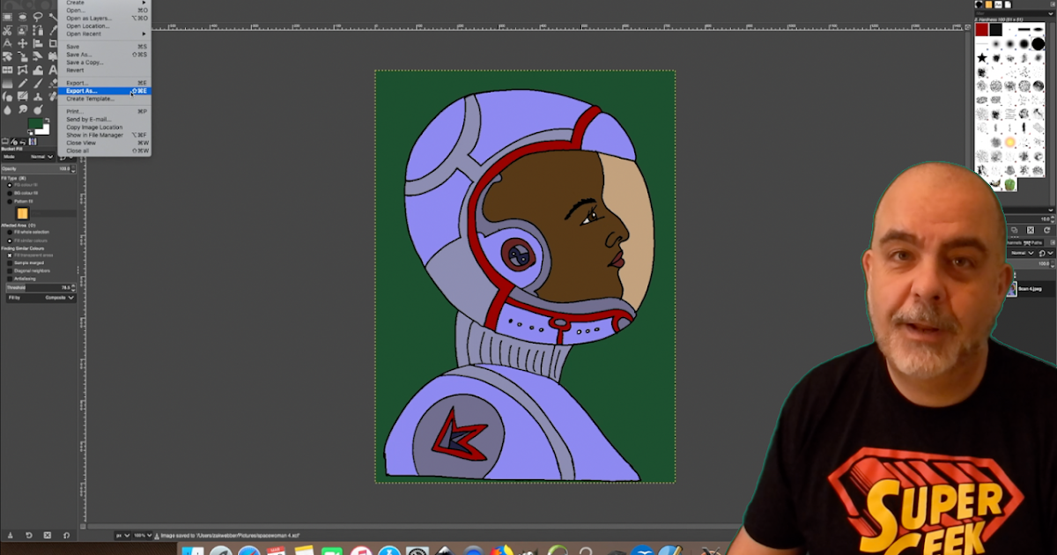Select the Text tool in toolbox

(53, 70)
